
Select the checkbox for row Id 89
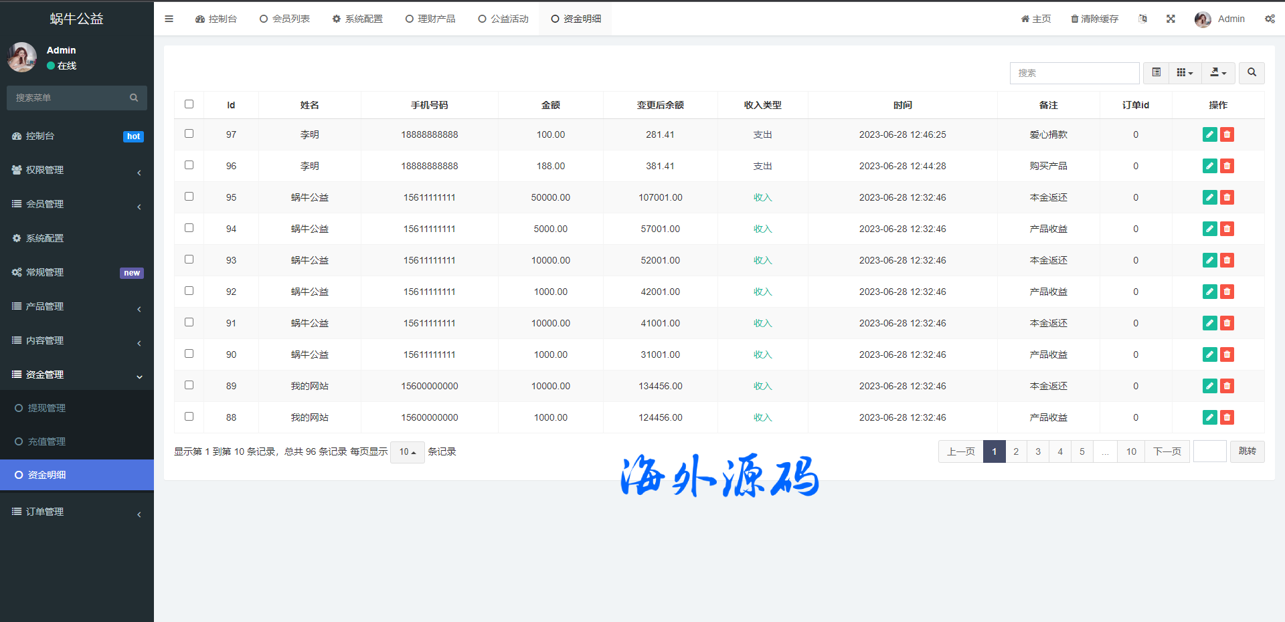coord(189,385)
